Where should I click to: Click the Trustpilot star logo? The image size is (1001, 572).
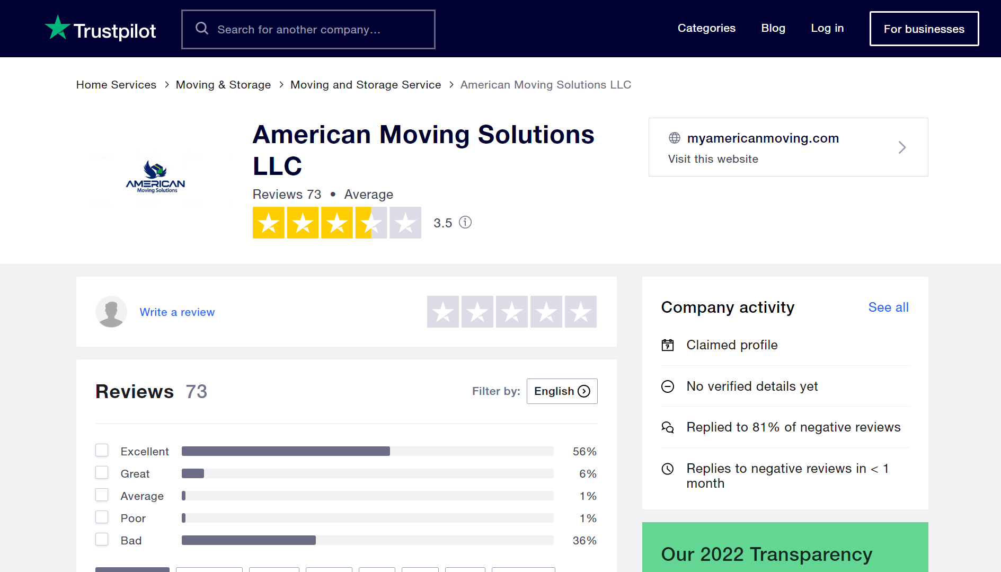tap(58, 28)
